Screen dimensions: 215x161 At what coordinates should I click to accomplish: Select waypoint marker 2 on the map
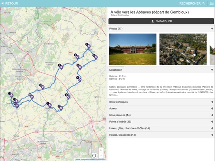(61, 108)
